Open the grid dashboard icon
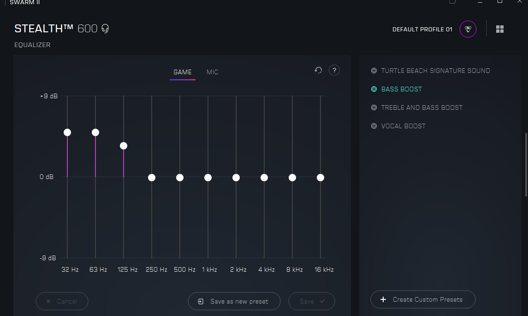The image size is (528, 316). (x=500, y=29)
